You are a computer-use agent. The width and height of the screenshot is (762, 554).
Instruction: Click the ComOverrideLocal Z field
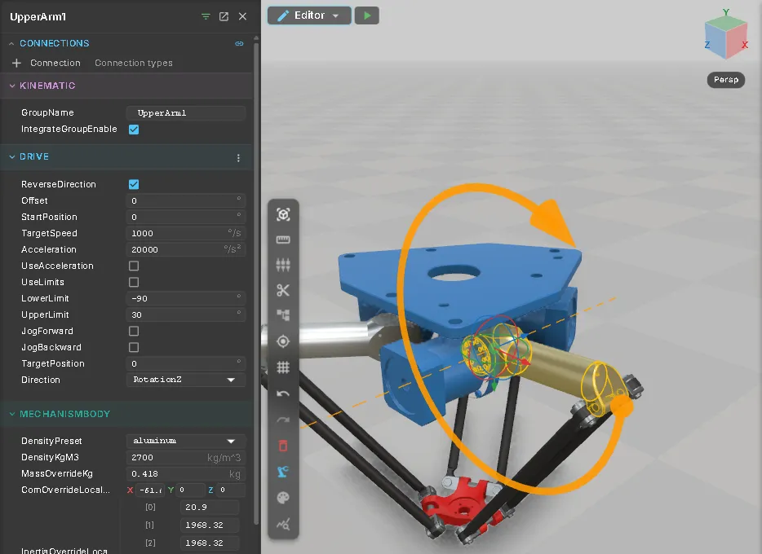(x=230, y=490)
